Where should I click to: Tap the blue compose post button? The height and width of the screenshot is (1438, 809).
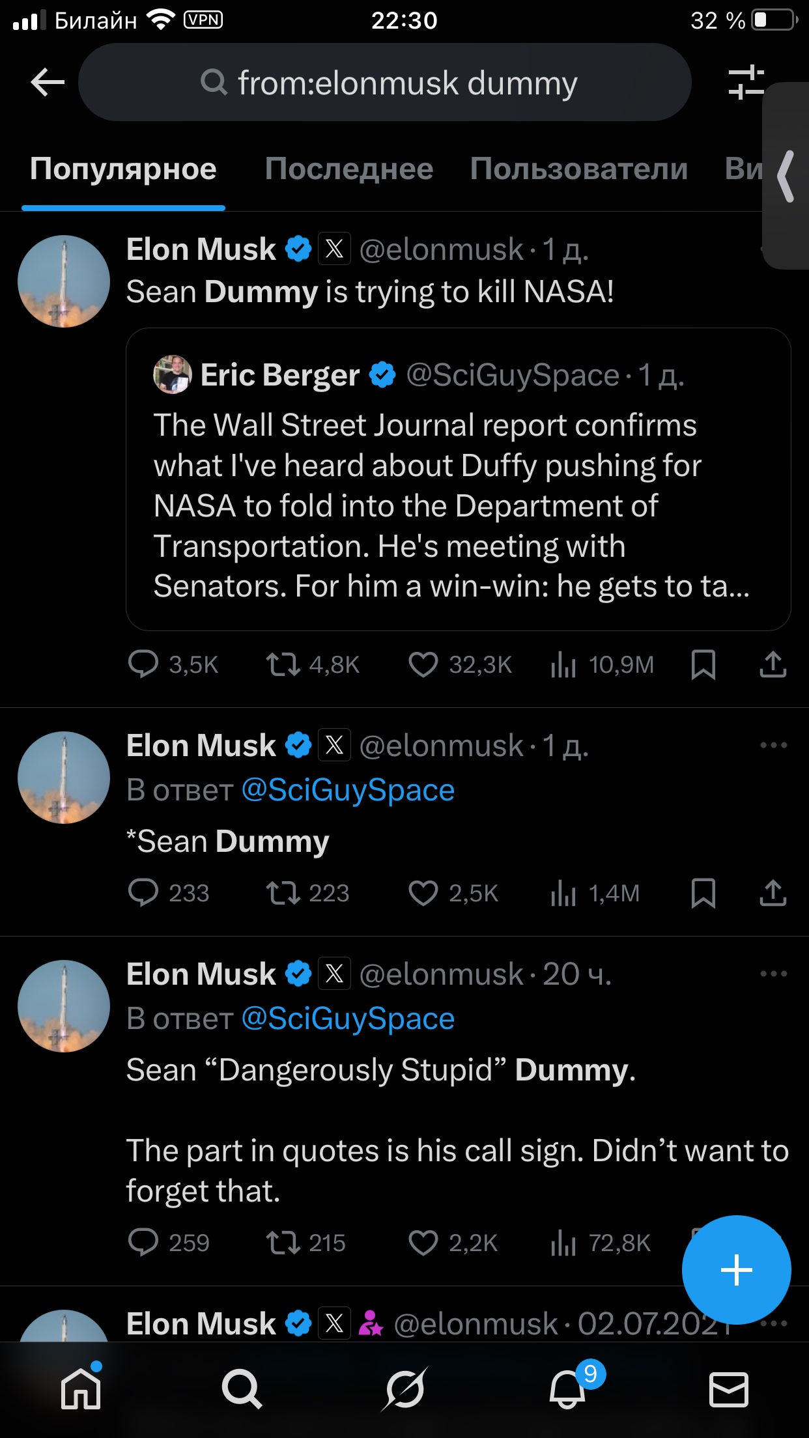click(x=736, y=1270)
